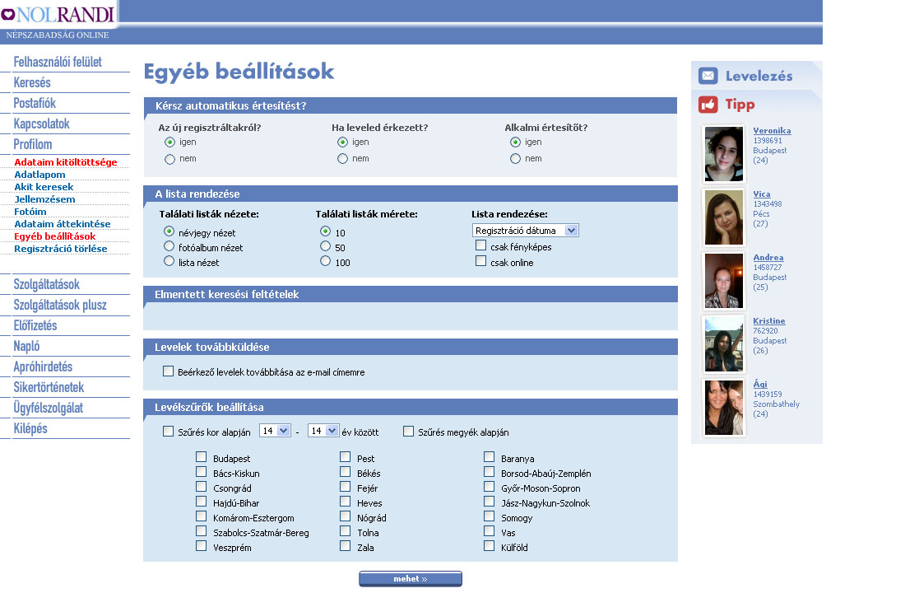Open Veronika's name link
905x607 pixels.
point(772,130)
